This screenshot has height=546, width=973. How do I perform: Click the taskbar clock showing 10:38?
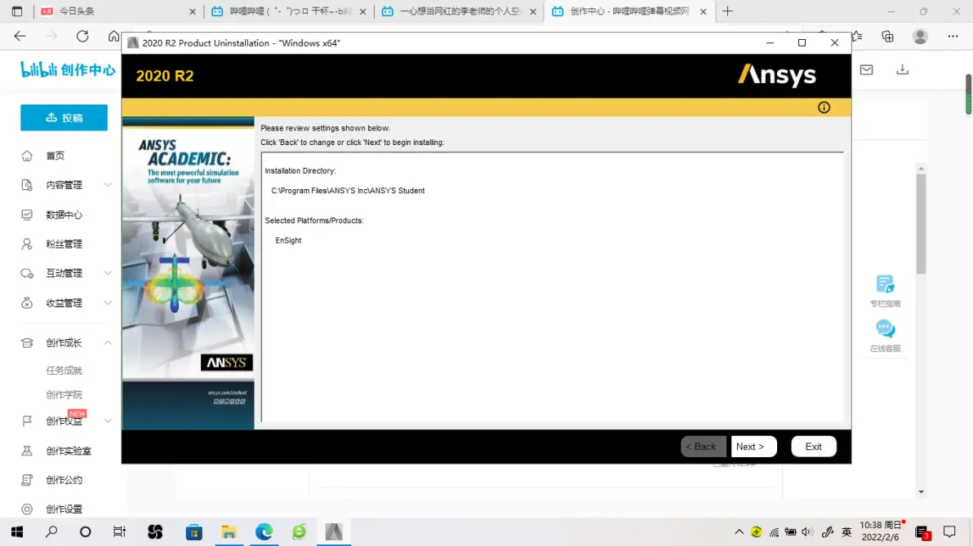pyautogui.click(x=881, y=531)
